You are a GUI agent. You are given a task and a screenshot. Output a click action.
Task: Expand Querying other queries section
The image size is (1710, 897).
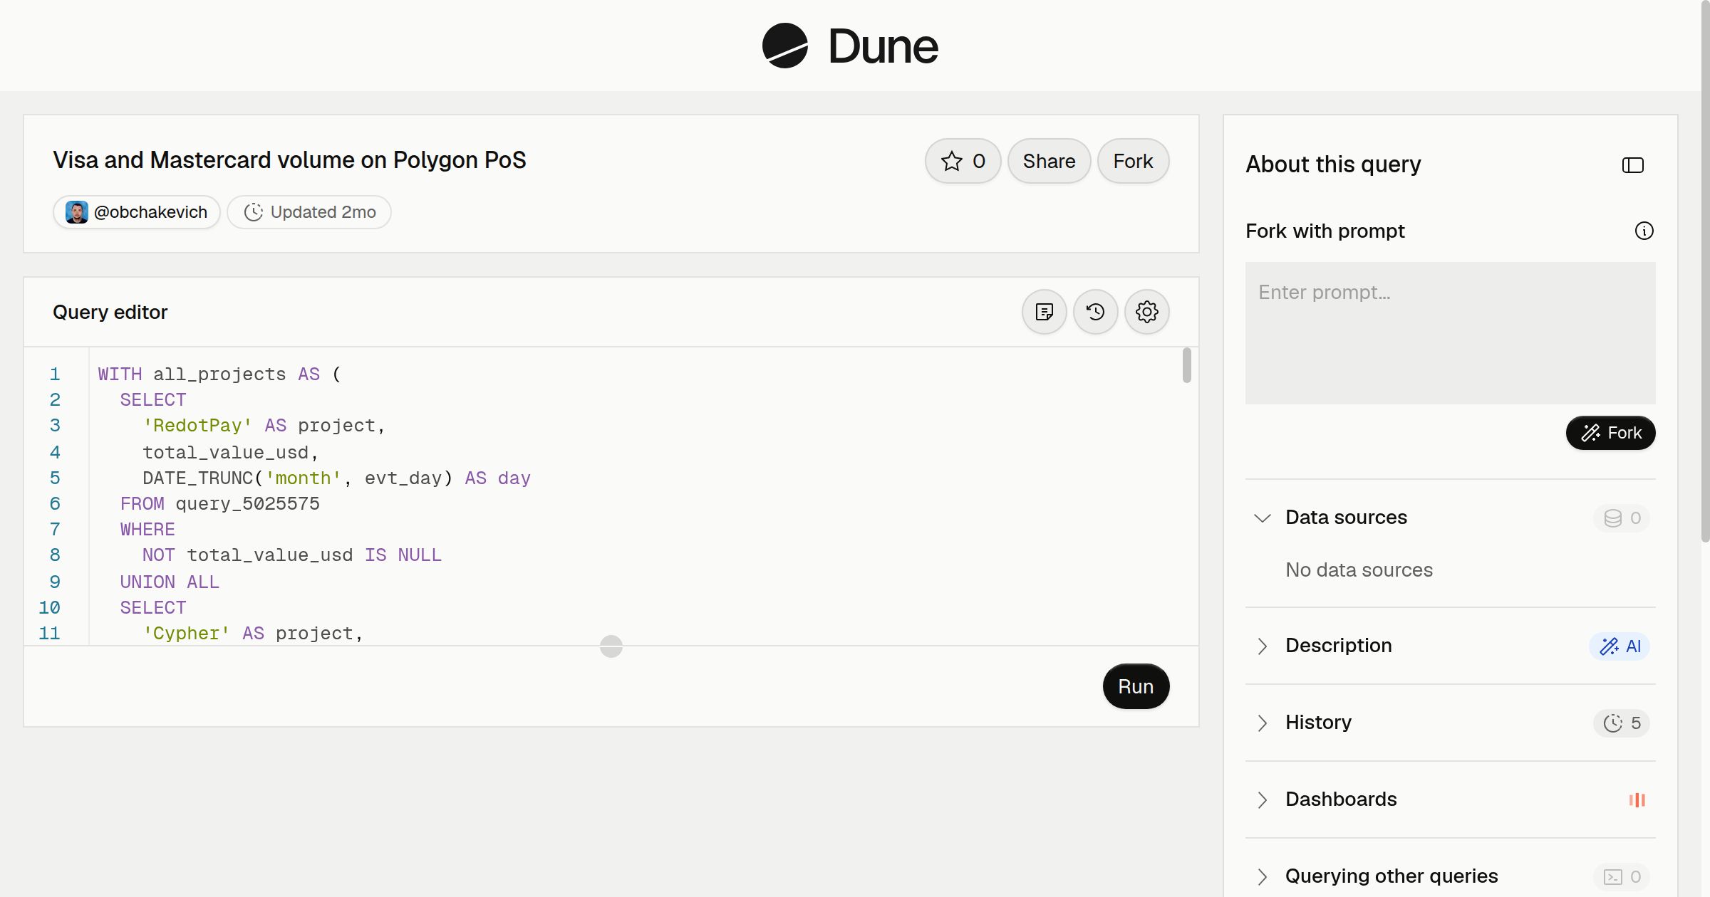click(1262, 876)
